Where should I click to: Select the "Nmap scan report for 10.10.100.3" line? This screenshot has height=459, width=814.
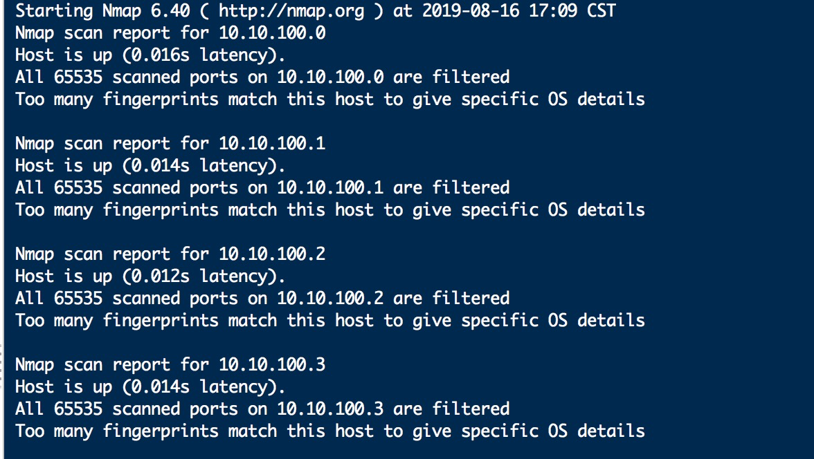pos(170,365)
